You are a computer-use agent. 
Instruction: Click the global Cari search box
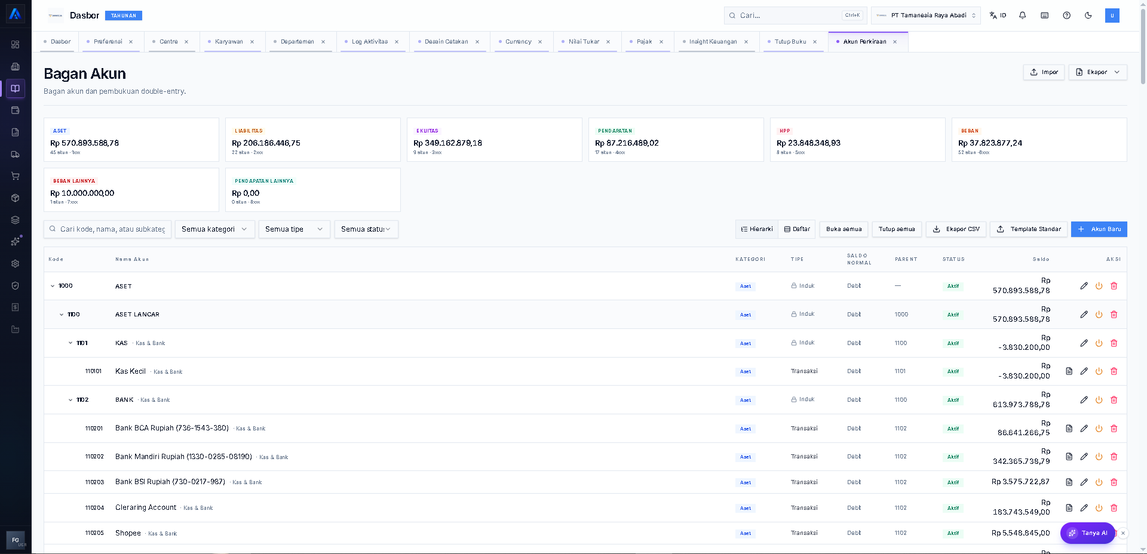(x=795, y=16)
